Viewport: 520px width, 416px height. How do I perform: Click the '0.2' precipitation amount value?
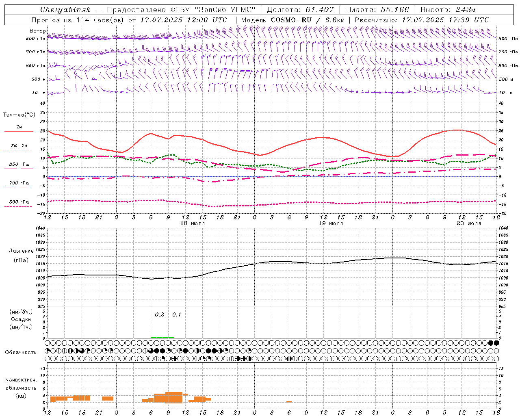coord(160,314)
